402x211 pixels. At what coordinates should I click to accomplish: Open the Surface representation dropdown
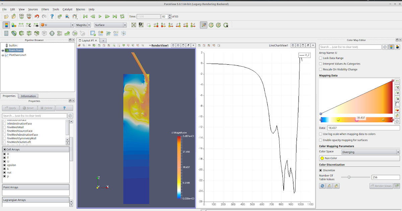tap(111, 25)
